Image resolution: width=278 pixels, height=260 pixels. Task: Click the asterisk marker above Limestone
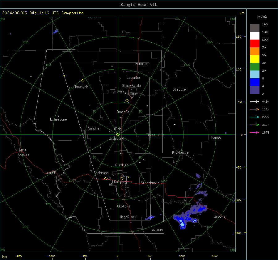(x=58, y=117)
